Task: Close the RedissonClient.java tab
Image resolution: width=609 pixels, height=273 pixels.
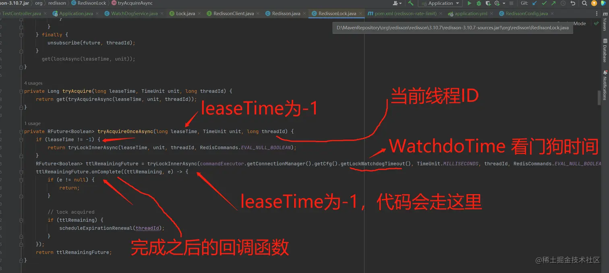Action: 259,13
